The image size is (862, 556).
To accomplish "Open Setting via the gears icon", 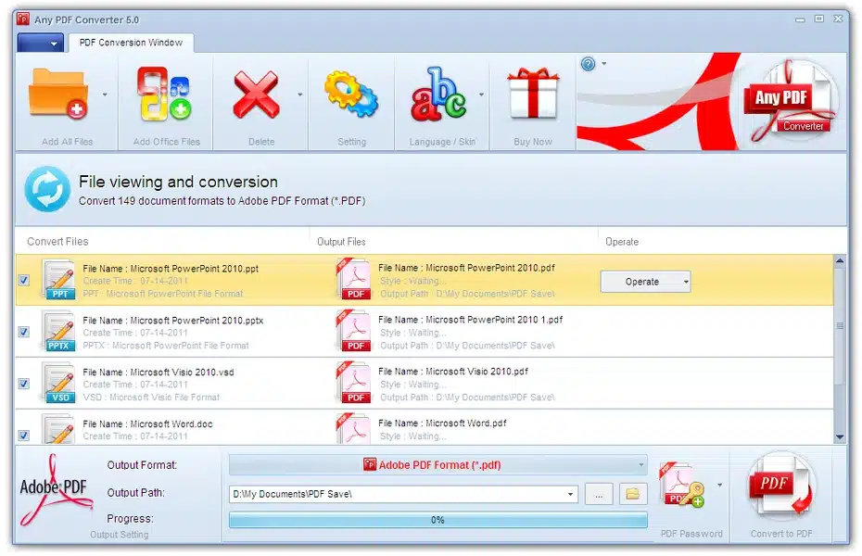I will 351,94.
